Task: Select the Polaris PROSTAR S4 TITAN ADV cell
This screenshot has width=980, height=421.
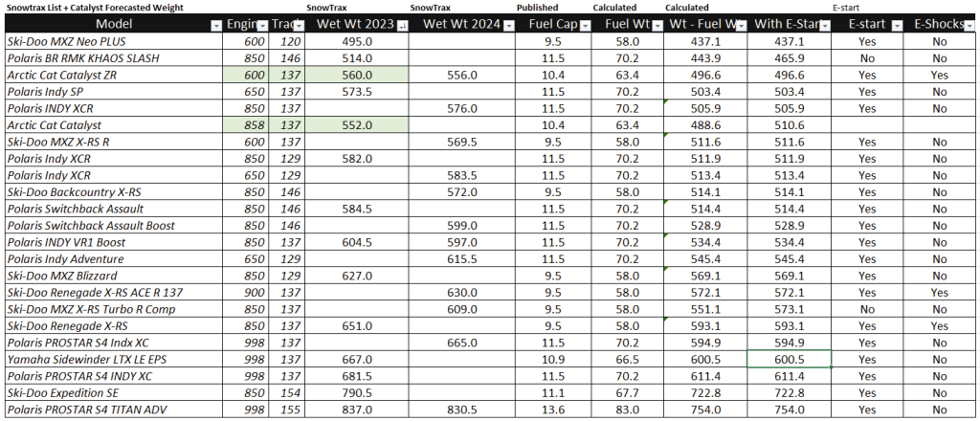Action: (115, 410)
